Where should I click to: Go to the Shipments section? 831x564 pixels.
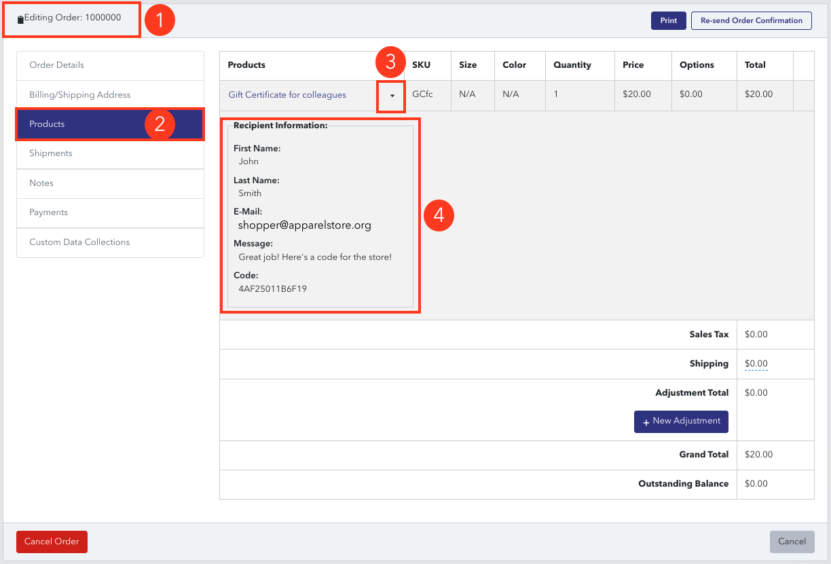tap(110, 153)
